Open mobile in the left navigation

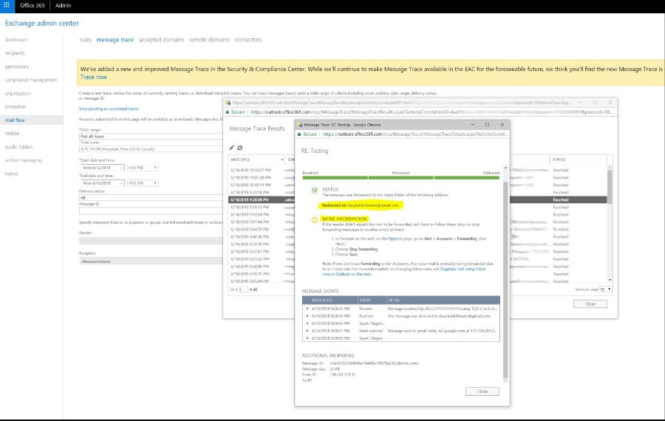coord(12,133)
